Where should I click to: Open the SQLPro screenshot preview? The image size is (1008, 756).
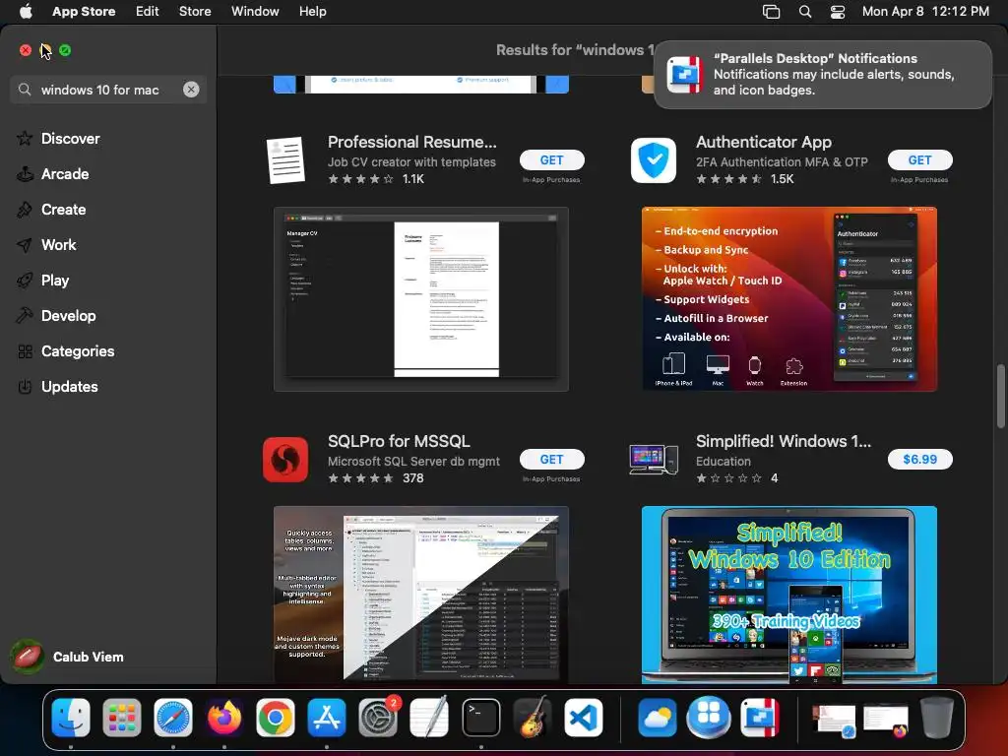(x=421, y=595)
